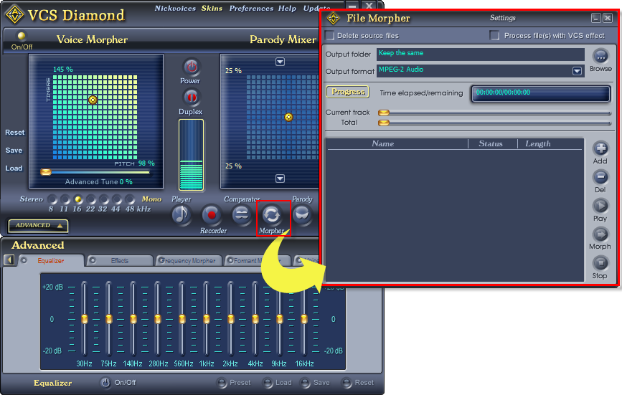Click the Equalizer Preset icon
This screenshot has height=395, width=622.
(222, 383)
